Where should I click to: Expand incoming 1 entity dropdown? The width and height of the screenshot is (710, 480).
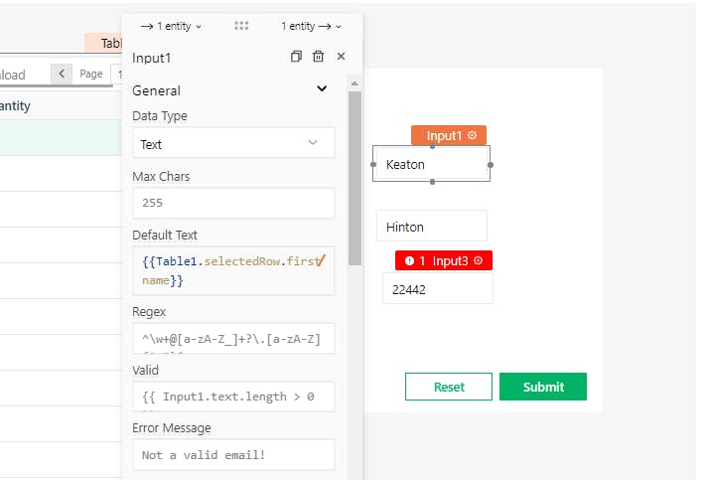pos(171,26)
